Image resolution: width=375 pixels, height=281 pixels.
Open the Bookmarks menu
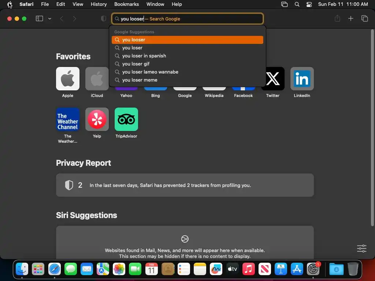tap(126, 4)
